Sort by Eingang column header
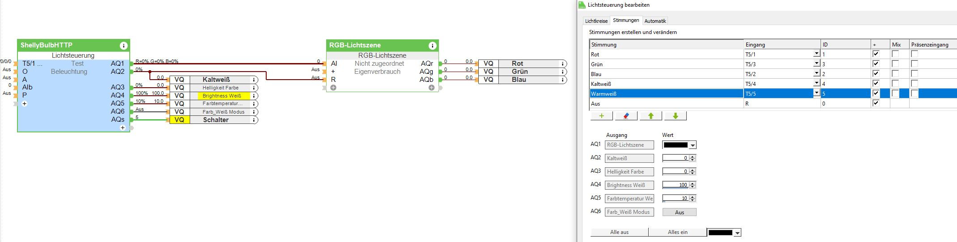The height and width of the screenshot is (242, 957). click(782, 44)
